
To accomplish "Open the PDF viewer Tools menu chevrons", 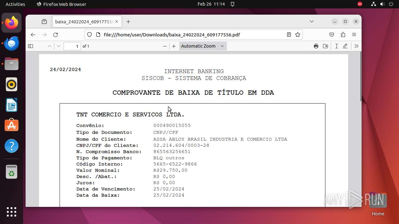I will [356, 46].
